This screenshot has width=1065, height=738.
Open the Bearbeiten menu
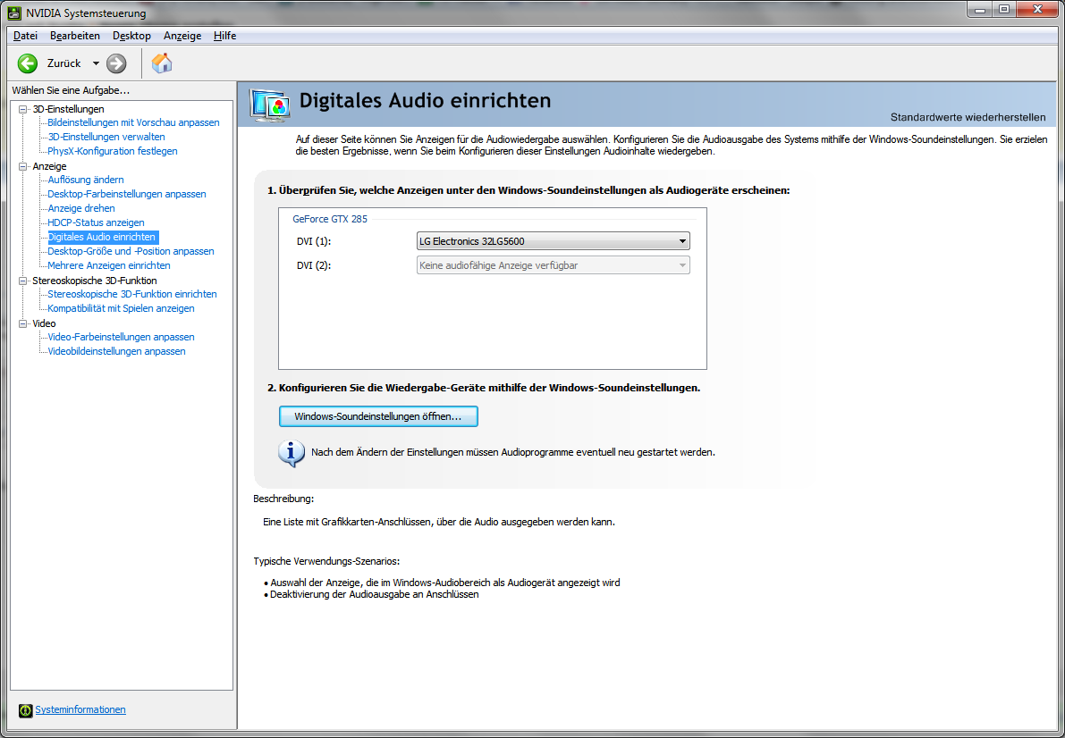click(x=75, y=36)
